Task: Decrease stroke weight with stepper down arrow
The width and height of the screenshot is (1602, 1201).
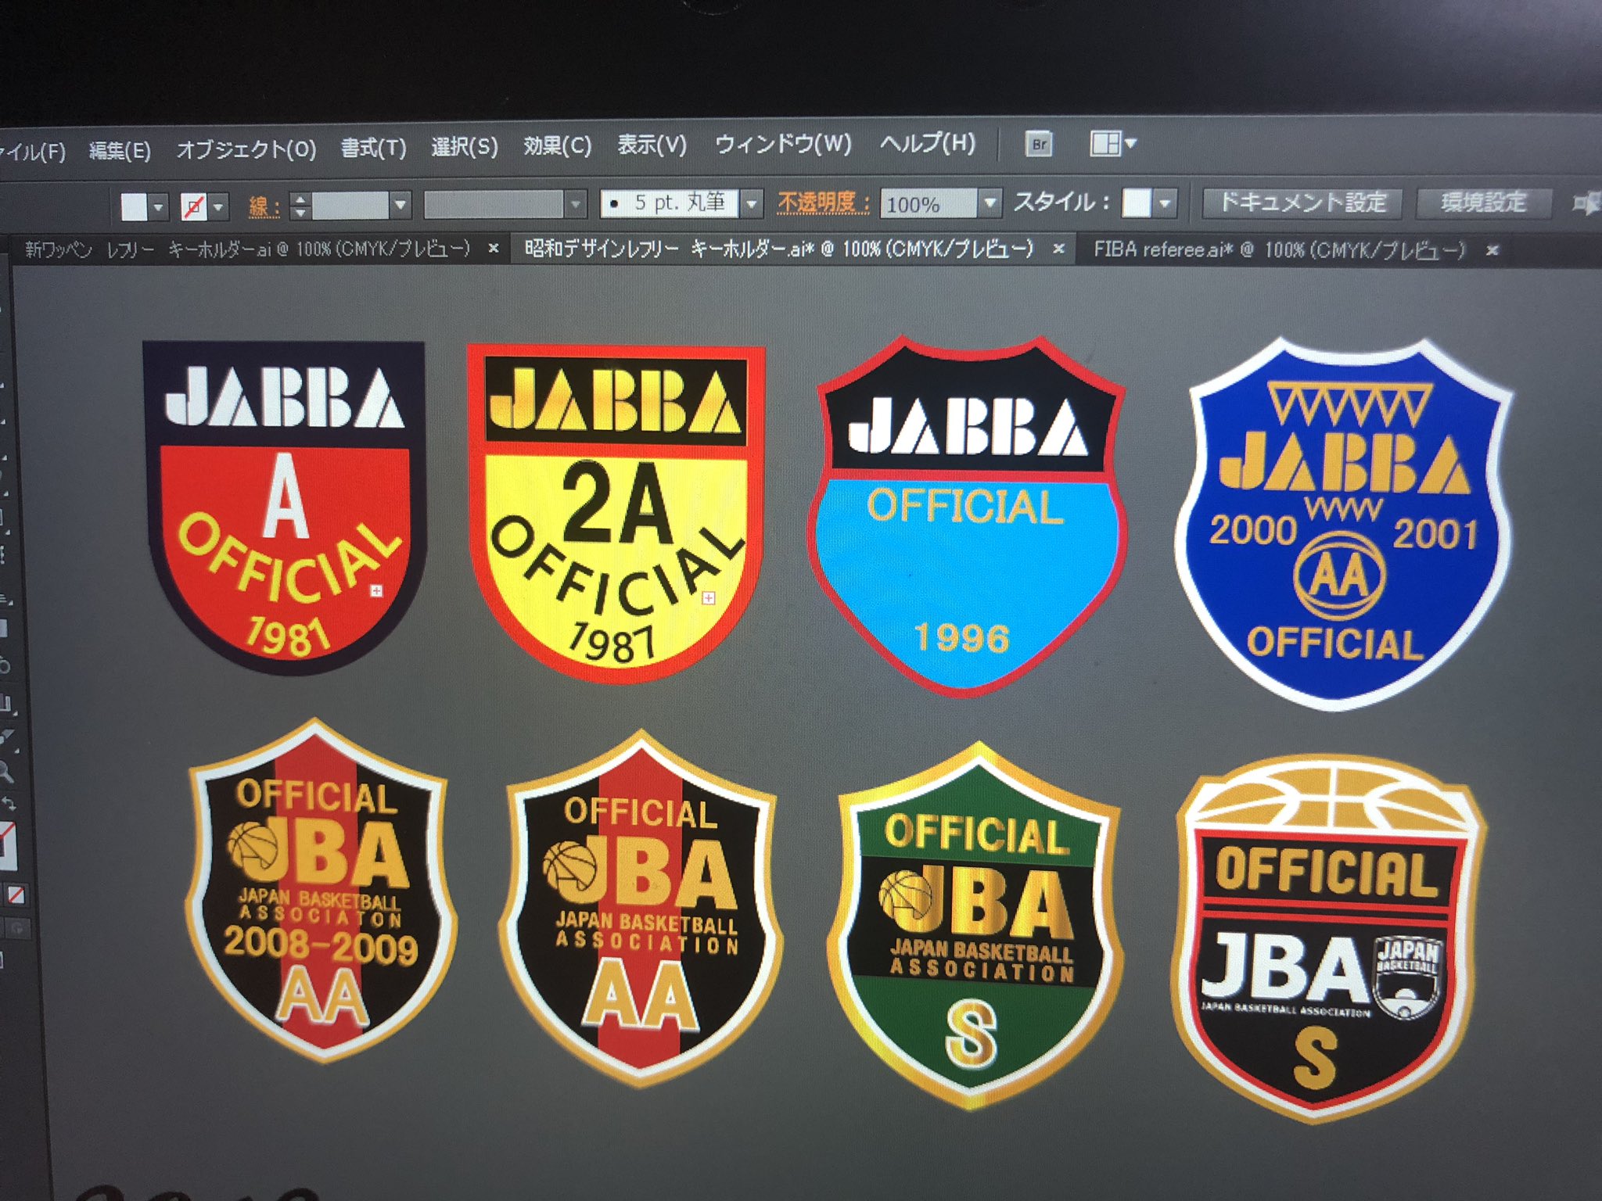Action: coord(300,213)
